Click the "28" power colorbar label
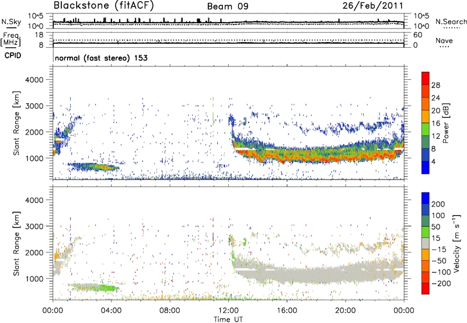The image size is (467, 323). (435, 85)
